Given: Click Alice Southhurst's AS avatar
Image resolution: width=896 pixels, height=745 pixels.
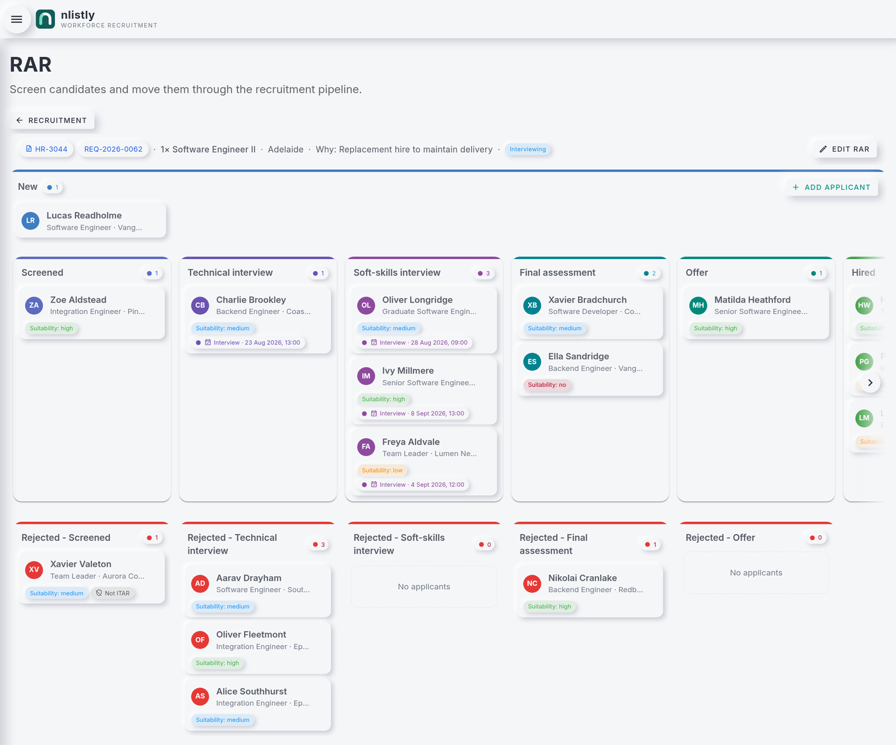Looking at the screenshot, I should (200, 696).
